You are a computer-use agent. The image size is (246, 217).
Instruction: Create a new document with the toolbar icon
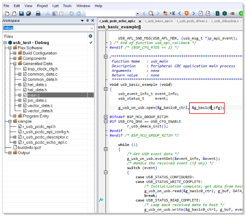coord(7,14)
